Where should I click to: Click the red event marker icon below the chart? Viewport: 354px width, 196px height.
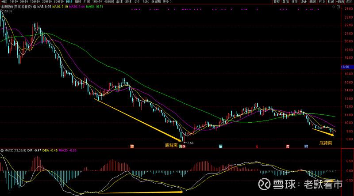[256, 146]
